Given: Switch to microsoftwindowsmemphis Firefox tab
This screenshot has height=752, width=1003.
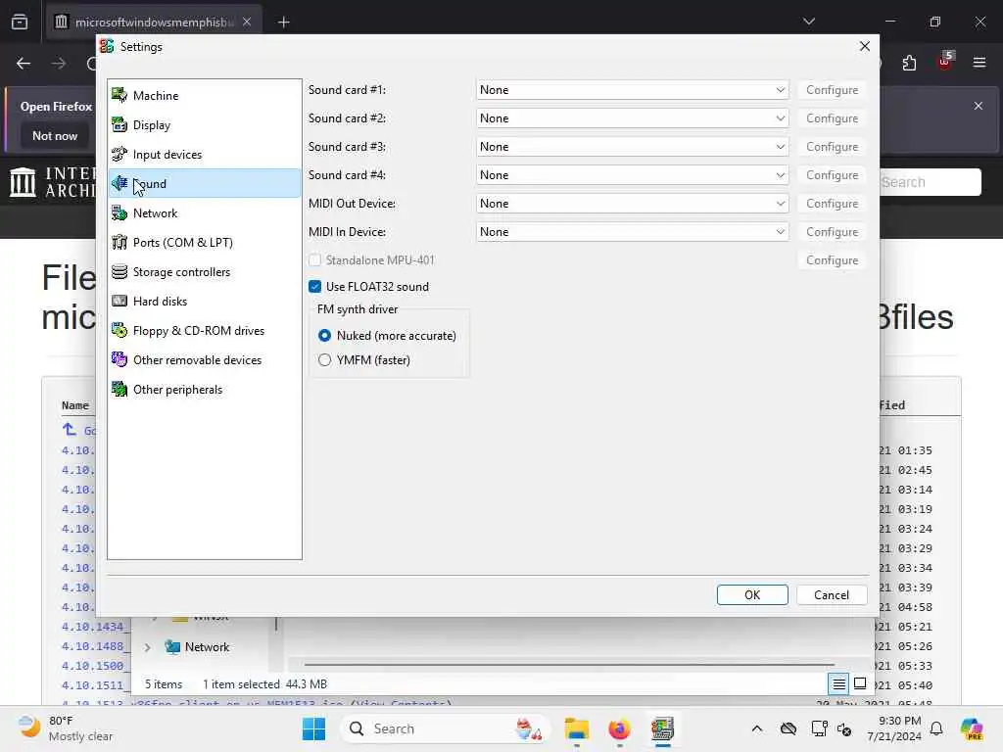Looking at the screenshot, I should tap(154, 23).
